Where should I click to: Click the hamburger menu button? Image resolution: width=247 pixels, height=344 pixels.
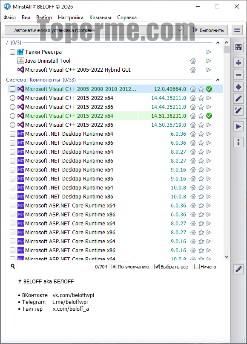coord(237,30)
